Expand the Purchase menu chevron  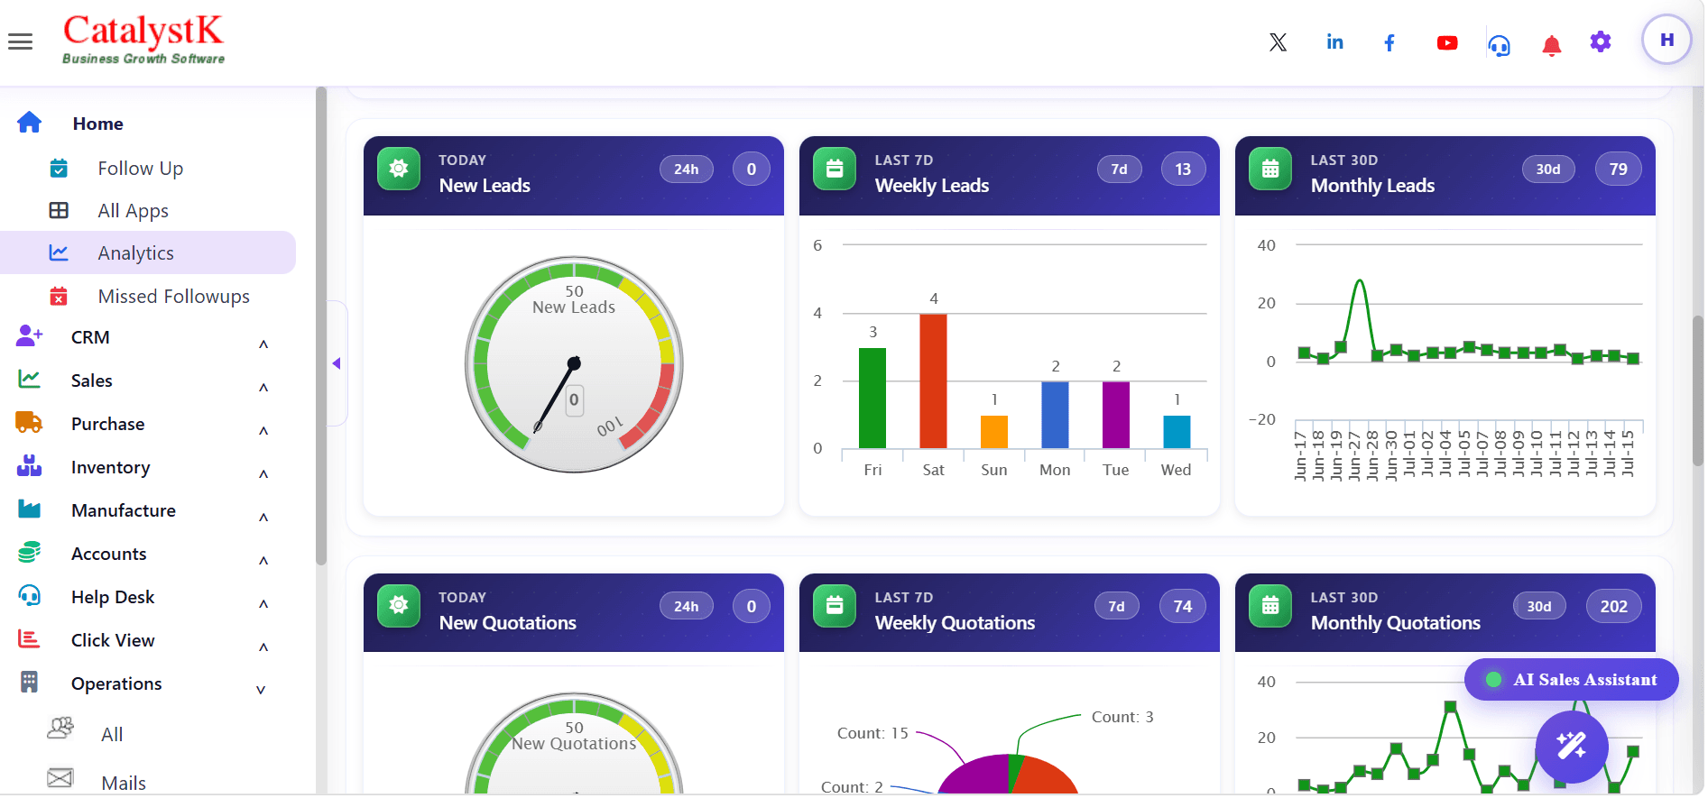tap(263, 431)
